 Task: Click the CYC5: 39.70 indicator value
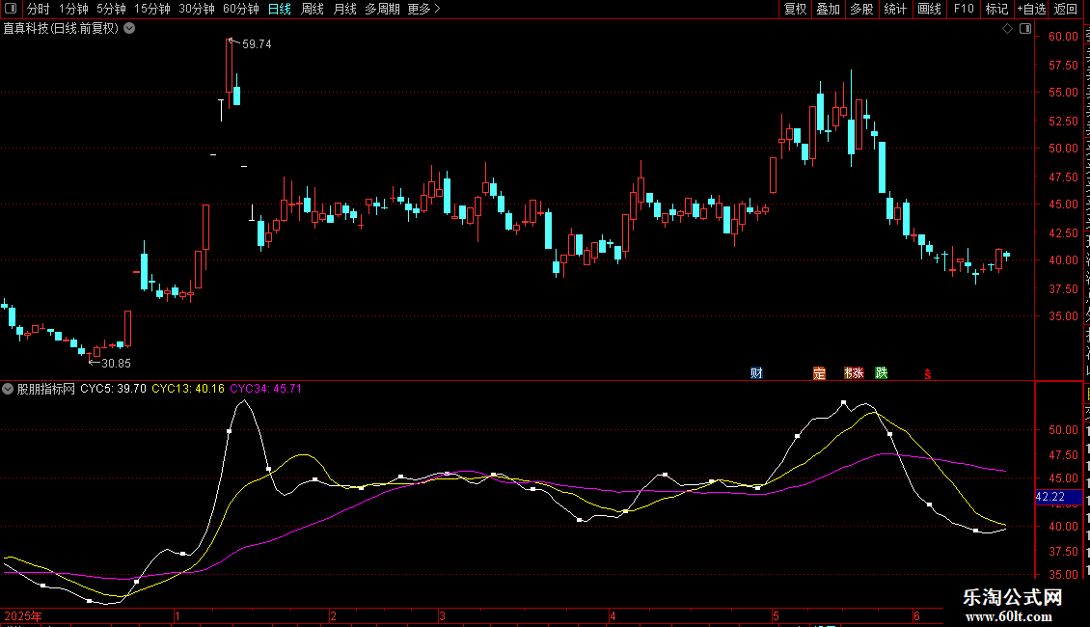tap(113, 389)
